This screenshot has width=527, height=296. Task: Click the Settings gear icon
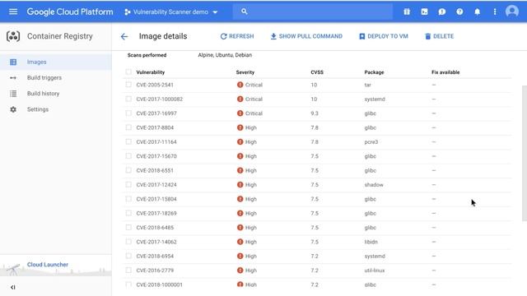pos(13,109)
